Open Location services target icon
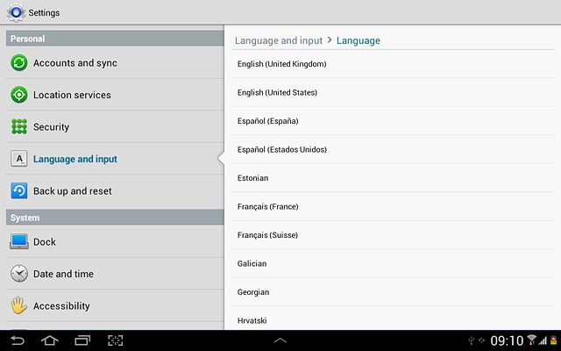561x351 pixels. pos(19,95)
